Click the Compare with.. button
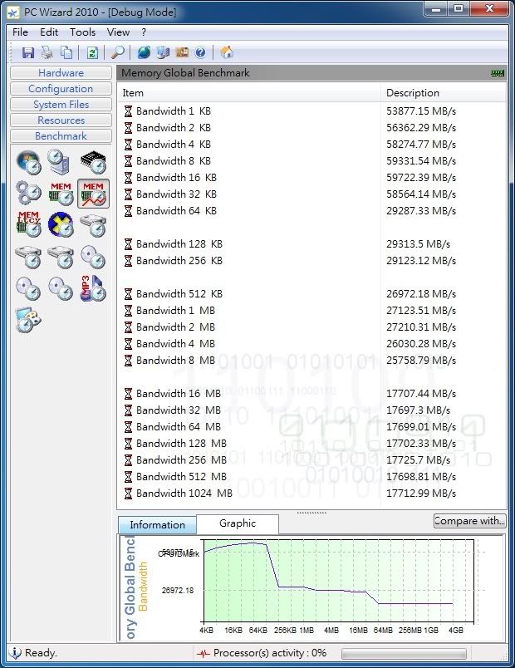Viewport: 515px width, 668px height. coord(469,521)
